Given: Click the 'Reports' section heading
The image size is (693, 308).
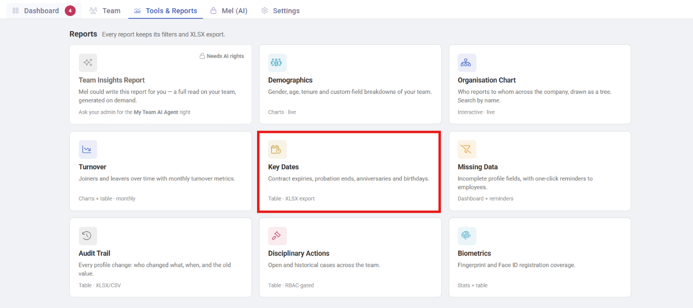Looking at the screenshot, I should click(83, 34).
